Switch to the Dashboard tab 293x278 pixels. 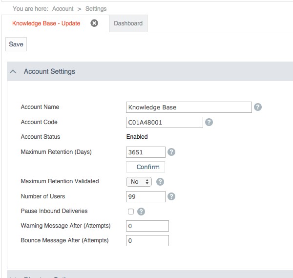click(x=128, y=23)
